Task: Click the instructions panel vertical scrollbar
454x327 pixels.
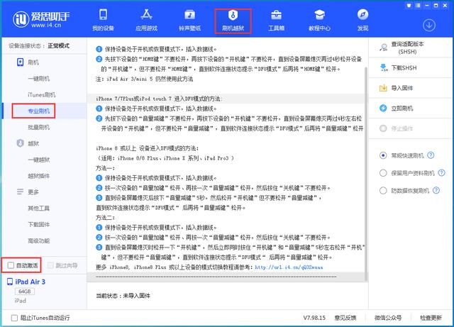Action: pyautogui.click(x=366, y=174)
